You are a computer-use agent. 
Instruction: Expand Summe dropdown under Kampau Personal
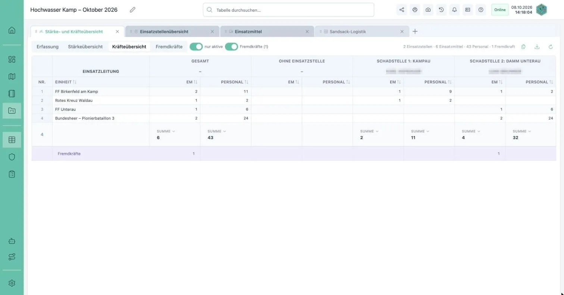pos(420,131)
